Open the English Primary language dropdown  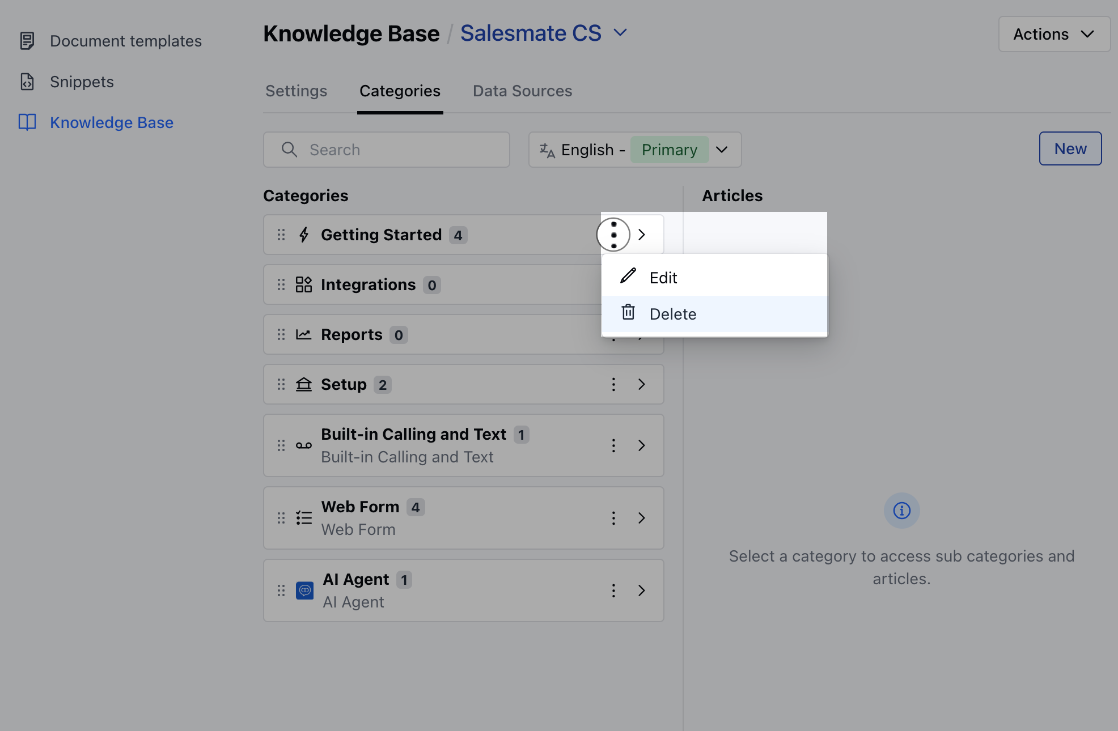coord(634,150)
